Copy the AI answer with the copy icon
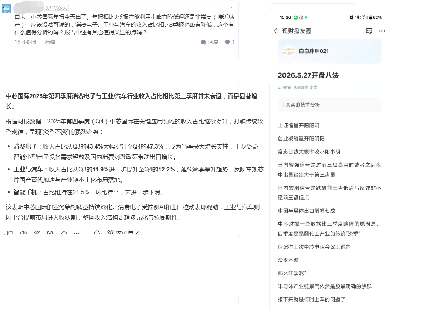 tap(10, 233)
